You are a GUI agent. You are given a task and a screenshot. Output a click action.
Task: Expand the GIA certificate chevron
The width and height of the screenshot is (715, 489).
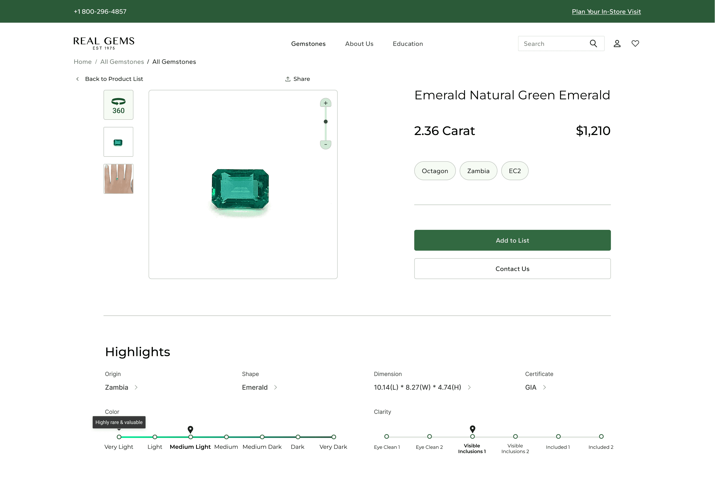point(544,387)
